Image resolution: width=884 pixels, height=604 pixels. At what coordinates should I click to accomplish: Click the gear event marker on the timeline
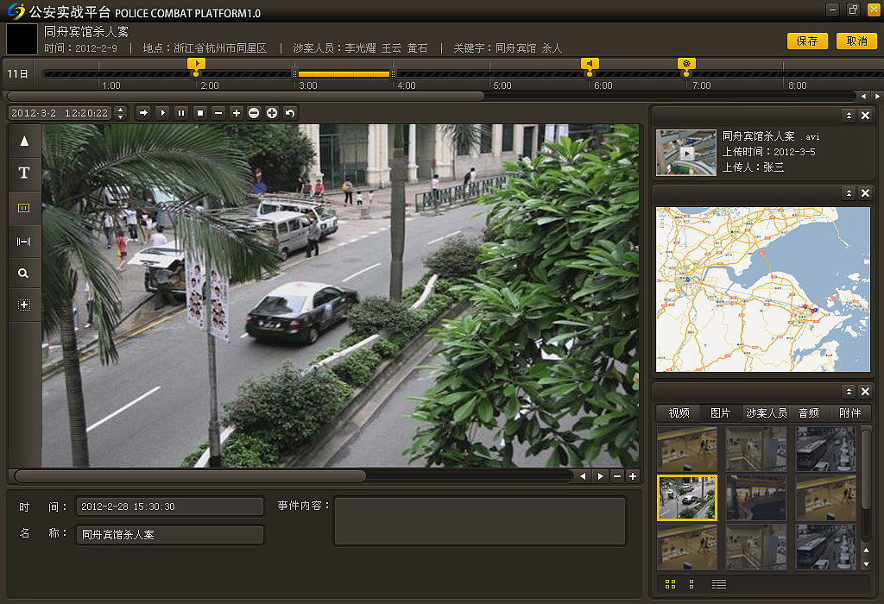[x=686, y=64]
